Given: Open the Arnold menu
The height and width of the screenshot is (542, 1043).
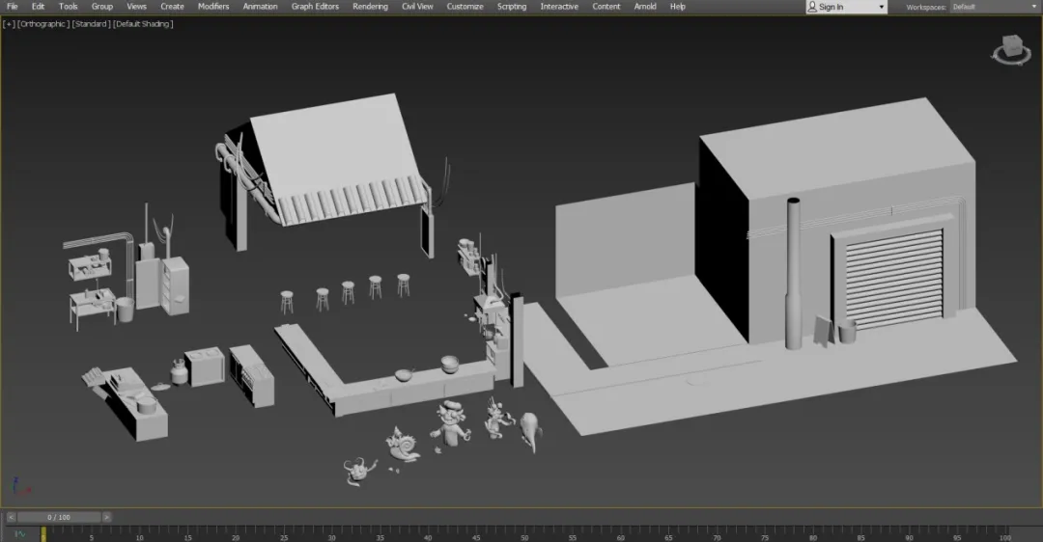Looking at the screenshot, I should point(645,7).
